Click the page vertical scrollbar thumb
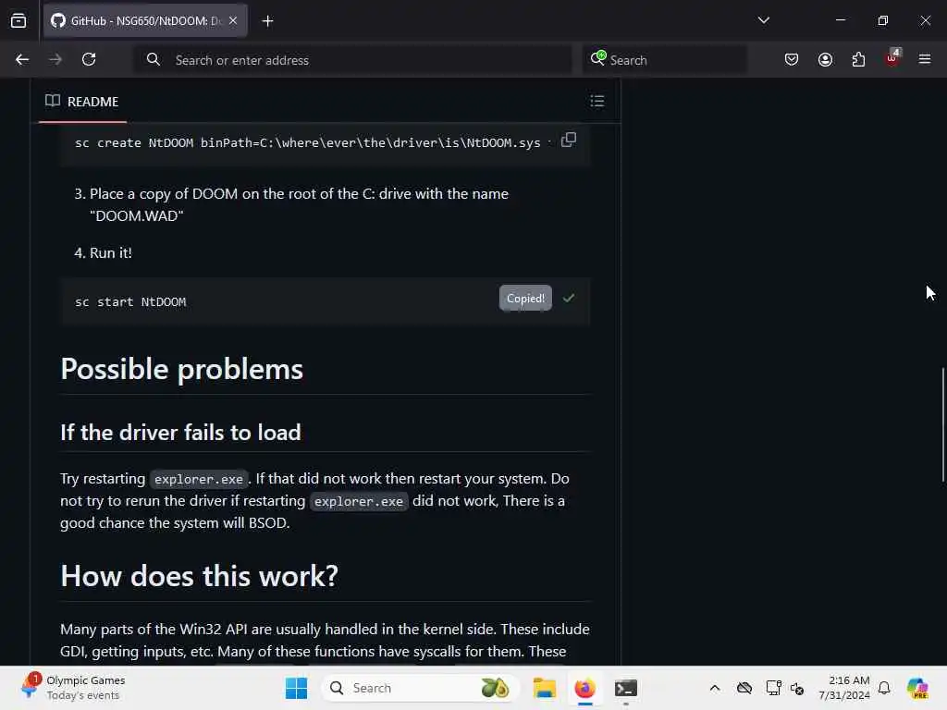 943,423
